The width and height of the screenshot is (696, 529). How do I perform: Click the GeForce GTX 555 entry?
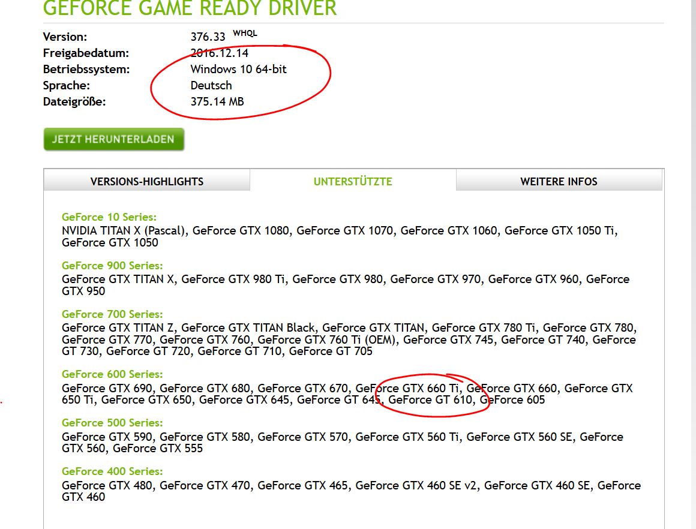[158, 449]
